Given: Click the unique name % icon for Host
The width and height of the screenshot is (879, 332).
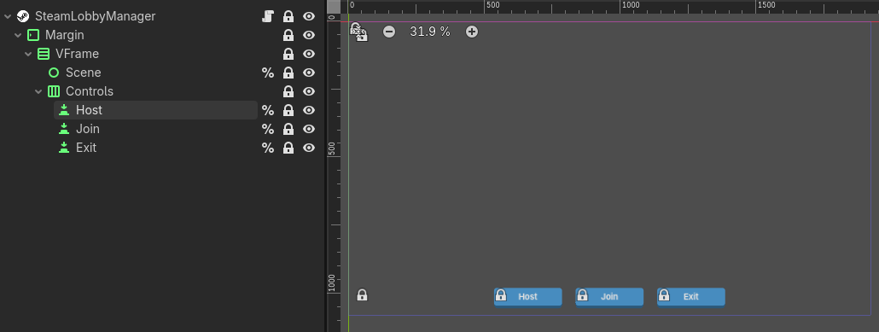Looking at the screenshot, I should pos(268,110).
